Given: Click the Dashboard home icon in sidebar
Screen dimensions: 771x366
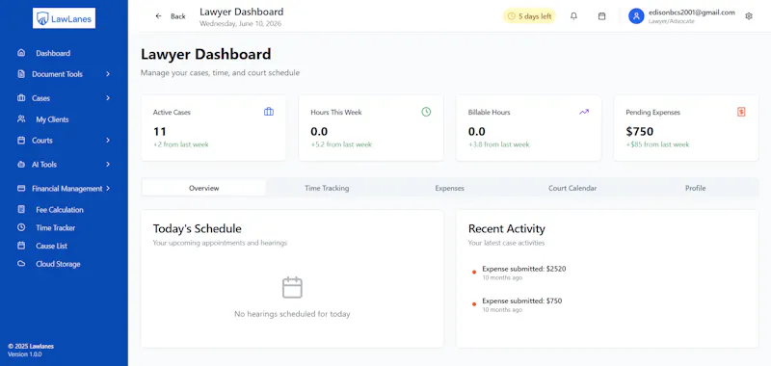Looking at the screenshot, I should click(x=21, y=53).
